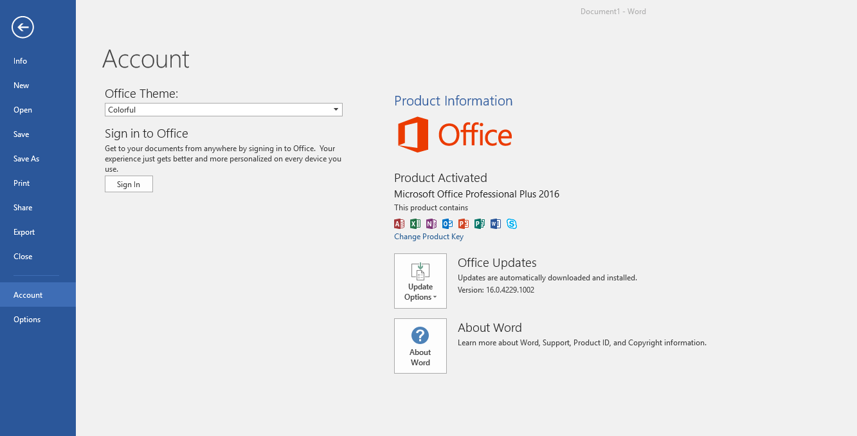Click the orange Office logo
The width and height of the screenshot is (857, 436).
pos(455,134)
